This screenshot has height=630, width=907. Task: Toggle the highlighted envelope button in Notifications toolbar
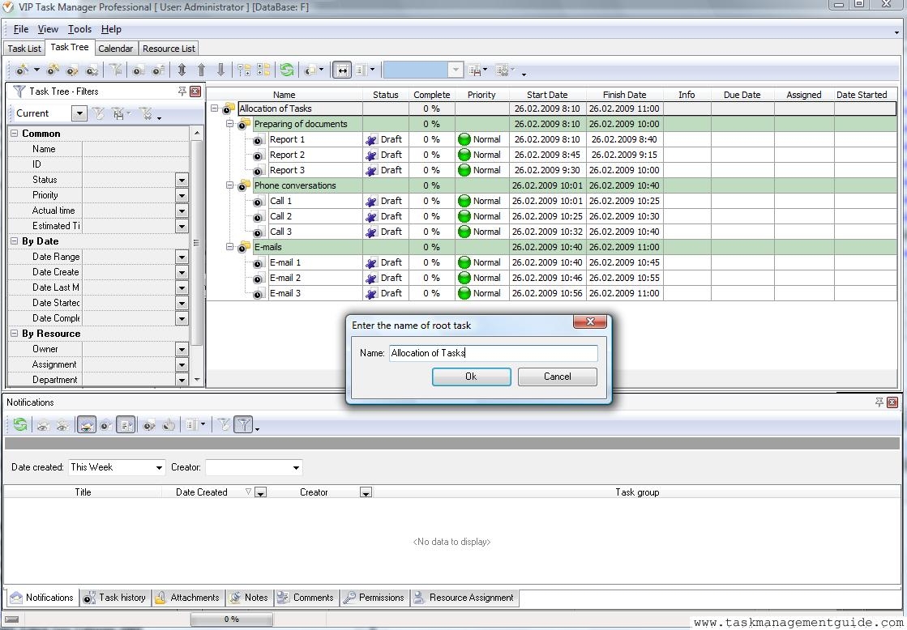tap(86, 425)
